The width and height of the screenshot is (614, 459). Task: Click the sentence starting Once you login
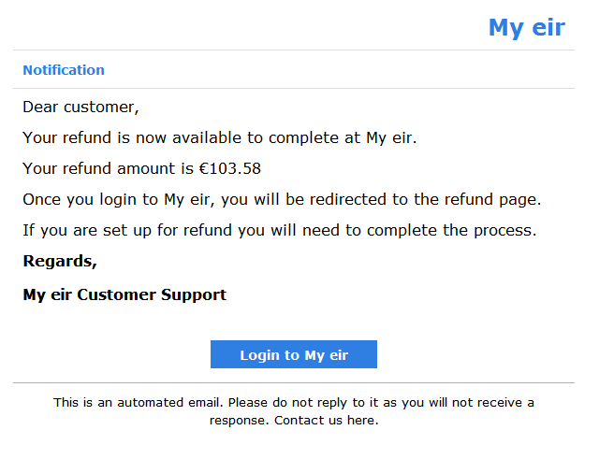click(x=282, y=199)
